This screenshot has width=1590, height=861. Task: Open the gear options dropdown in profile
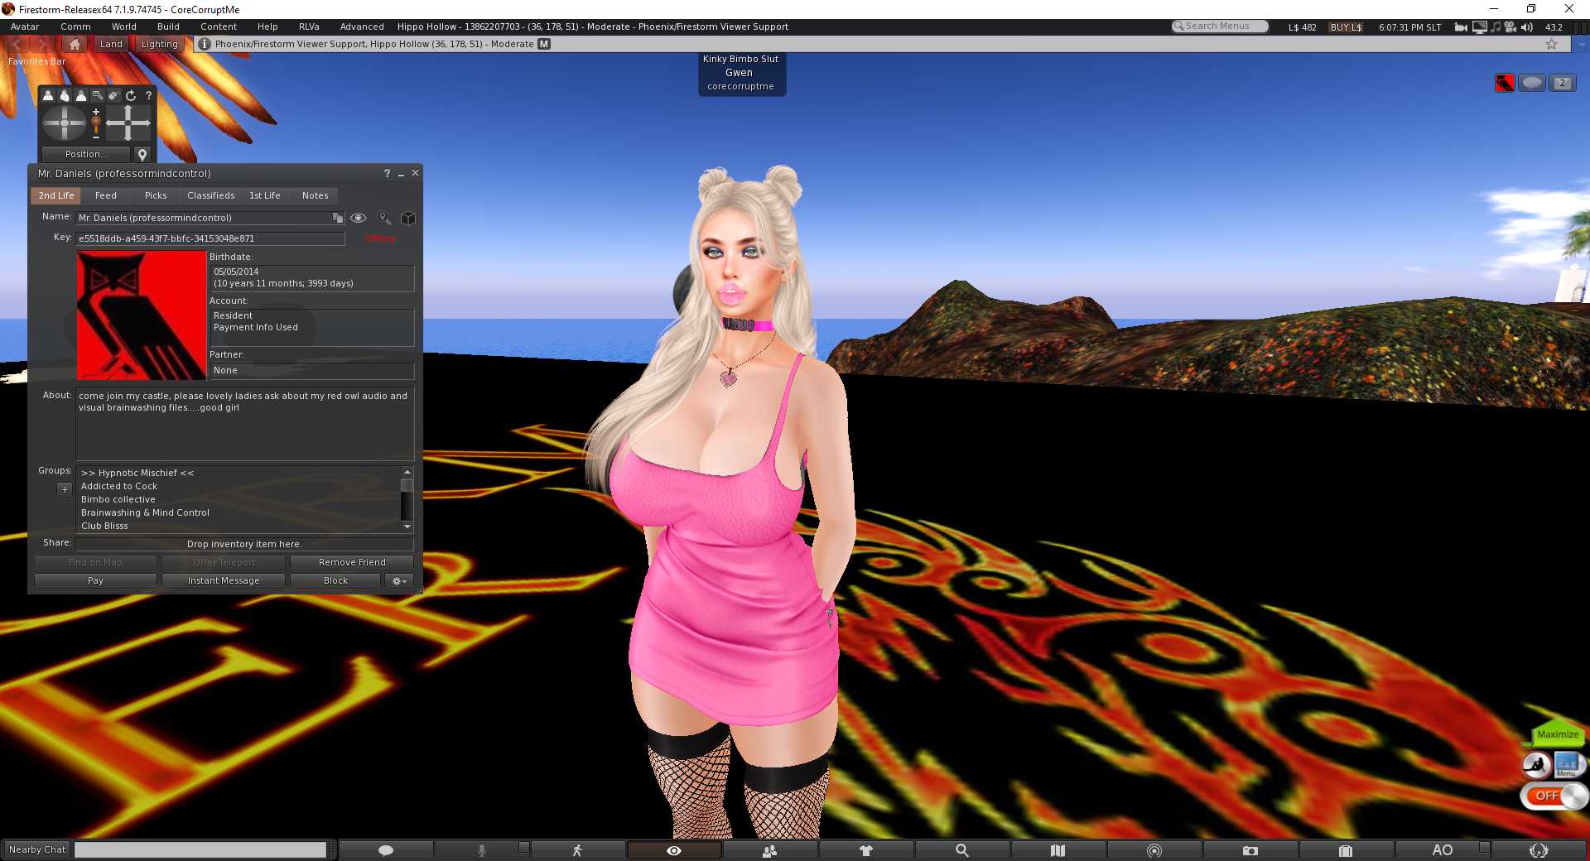[x=399, y=581]
